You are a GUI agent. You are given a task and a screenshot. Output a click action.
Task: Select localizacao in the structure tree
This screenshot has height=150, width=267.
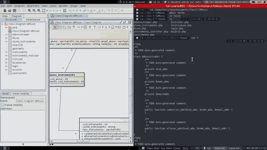click(19, 62)
